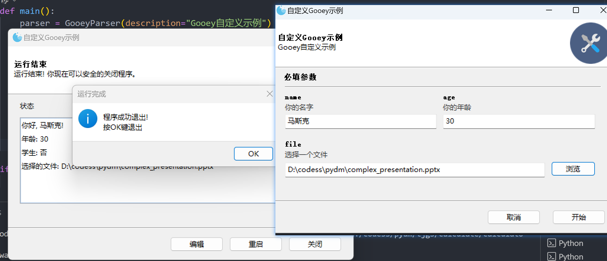
Task: Click the 选择的文件 output line
Action: [117, 166]
